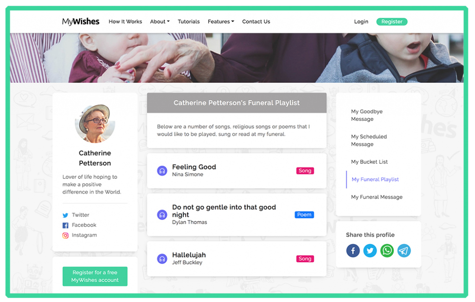Share profile via Twitter round icon

370,251
